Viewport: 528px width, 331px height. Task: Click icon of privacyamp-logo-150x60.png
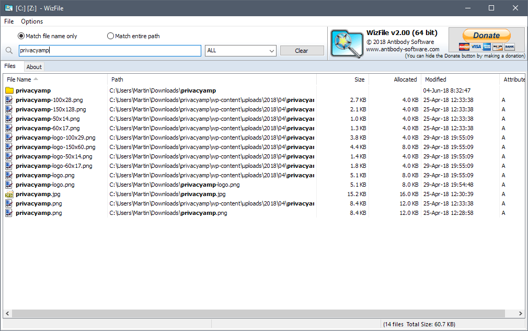tap(9, 147)
